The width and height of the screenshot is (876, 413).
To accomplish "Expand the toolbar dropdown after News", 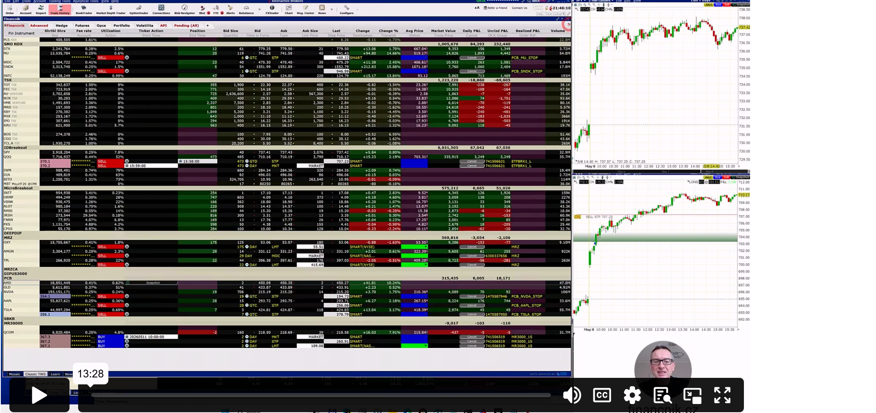I will point(332,9).
